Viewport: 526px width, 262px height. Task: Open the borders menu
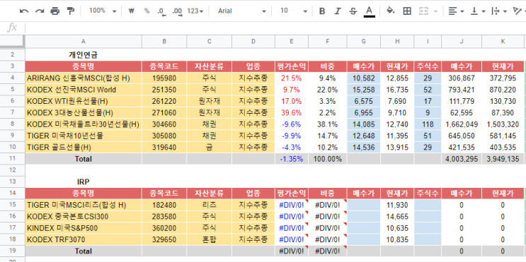(x=407, y=11)
